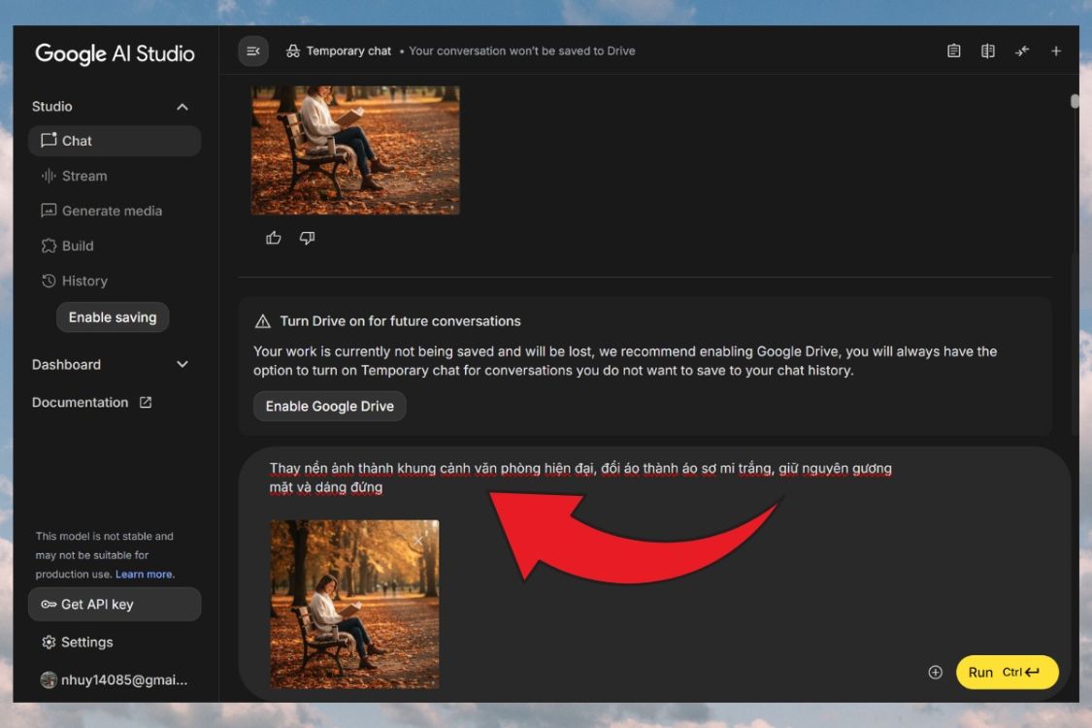The image size is (1092, 728).
Task: Open the account menu for nhuy14085
Action: click(x=114, y=680)
